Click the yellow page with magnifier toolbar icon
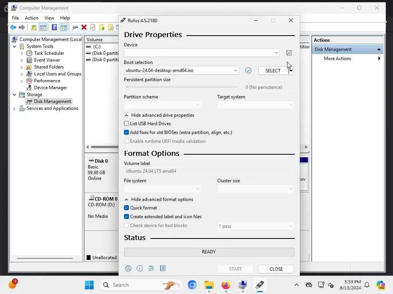The image size is (393, 294). 111,27
